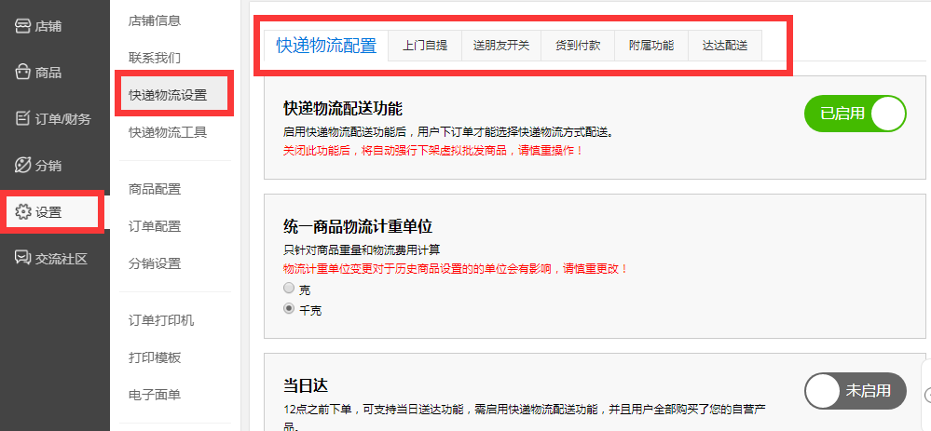
Task: Select the 千克 weight unit radio
Action: (289, 308)
